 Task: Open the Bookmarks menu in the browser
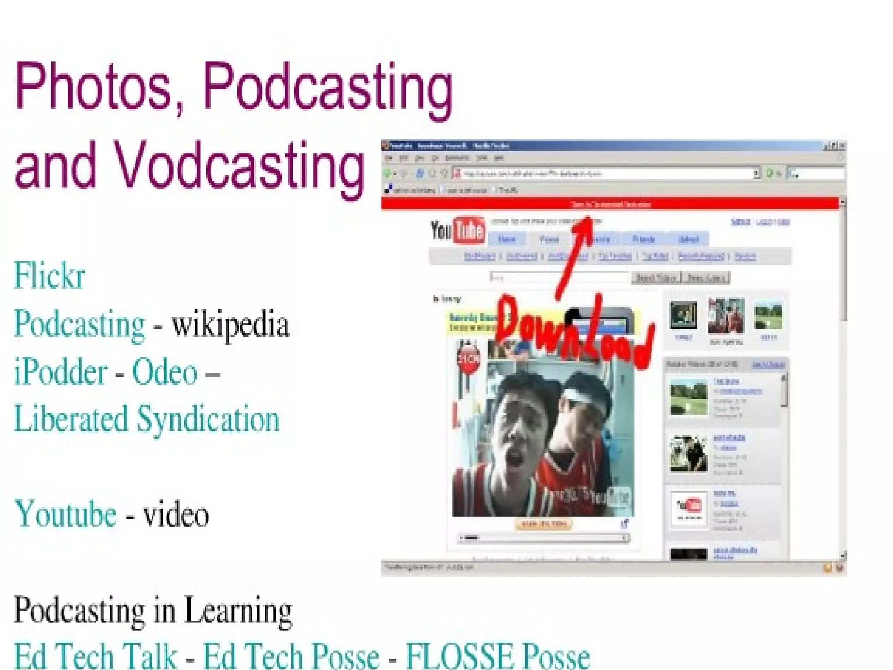(x=457, y=158)
